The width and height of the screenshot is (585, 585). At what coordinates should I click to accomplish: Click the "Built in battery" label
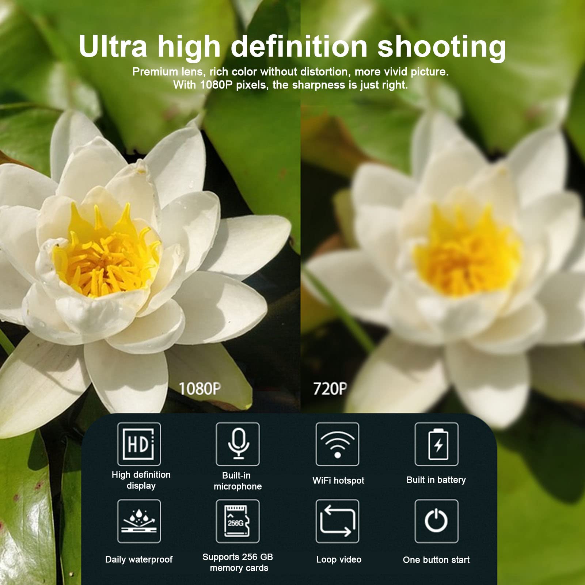coord(436,480)
